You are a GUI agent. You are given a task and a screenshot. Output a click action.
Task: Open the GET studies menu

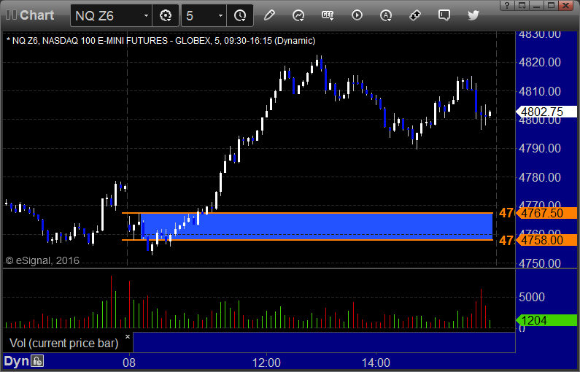328,15
